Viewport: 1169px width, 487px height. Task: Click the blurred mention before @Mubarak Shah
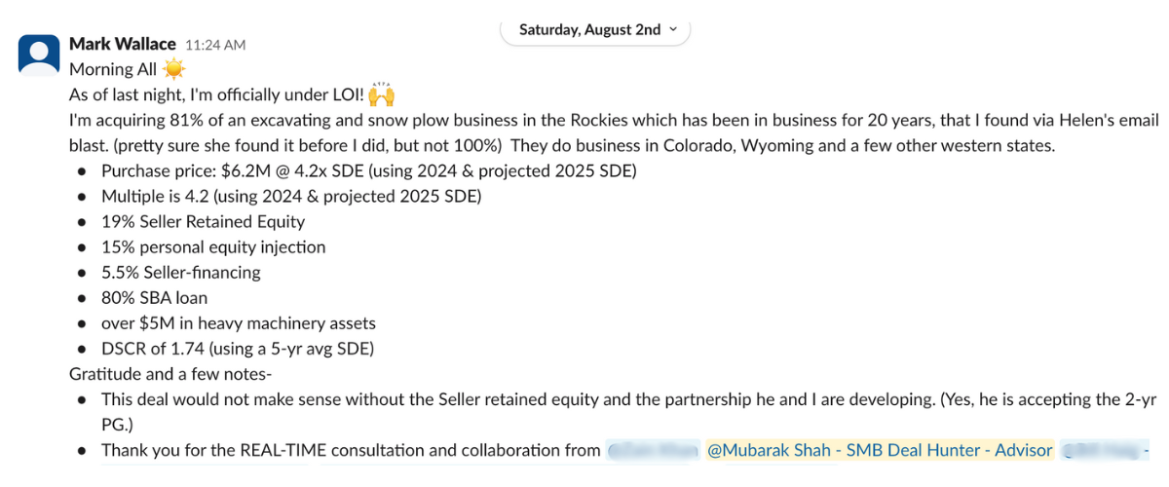pos(651,450)
